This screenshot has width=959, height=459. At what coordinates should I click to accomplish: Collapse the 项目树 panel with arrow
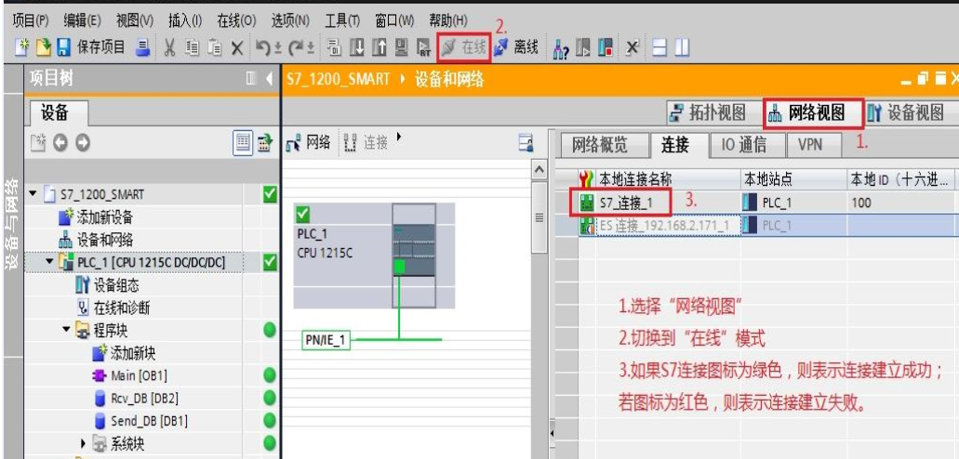pos(270,80)
